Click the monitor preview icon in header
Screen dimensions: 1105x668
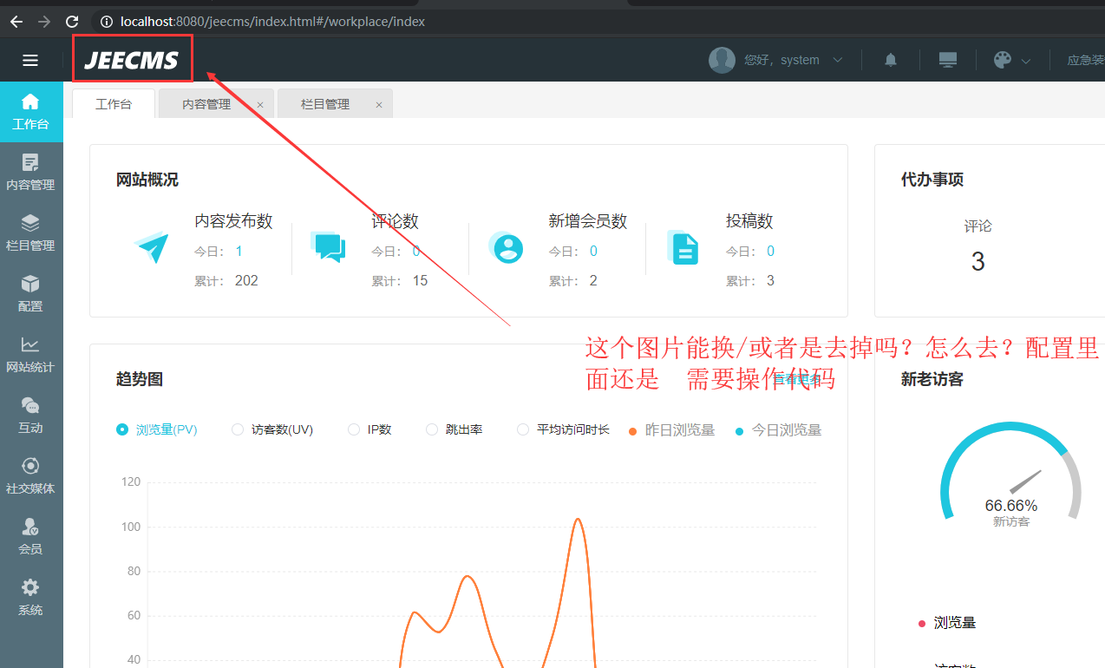(x=948, y=60)
